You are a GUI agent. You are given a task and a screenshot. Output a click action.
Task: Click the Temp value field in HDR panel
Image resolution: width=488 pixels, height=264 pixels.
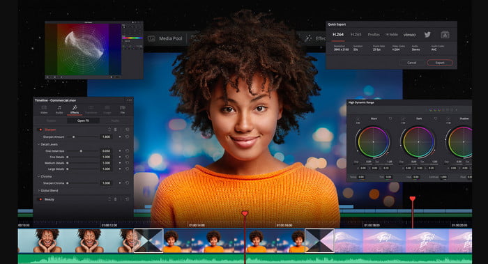click(x=361, y=177)
